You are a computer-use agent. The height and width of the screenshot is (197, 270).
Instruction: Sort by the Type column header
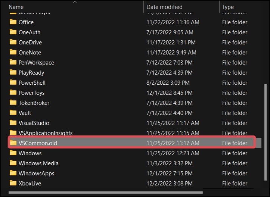pos(228,7)
